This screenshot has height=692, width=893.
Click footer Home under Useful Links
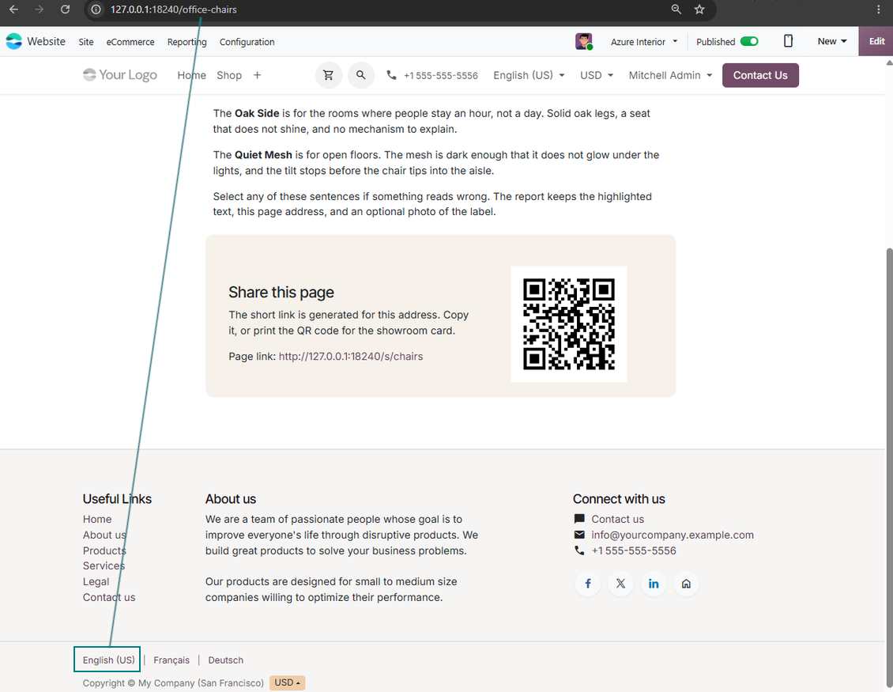(x=97, y=520)
